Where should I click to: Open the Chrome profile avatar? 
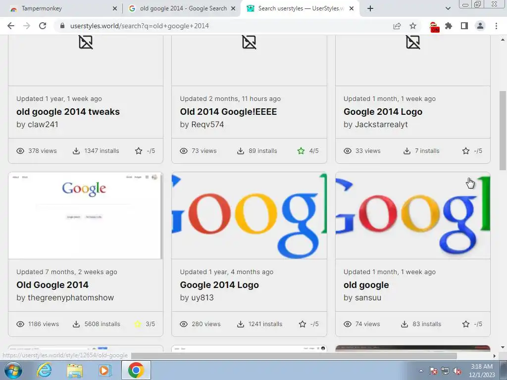[x=480, y=26]
